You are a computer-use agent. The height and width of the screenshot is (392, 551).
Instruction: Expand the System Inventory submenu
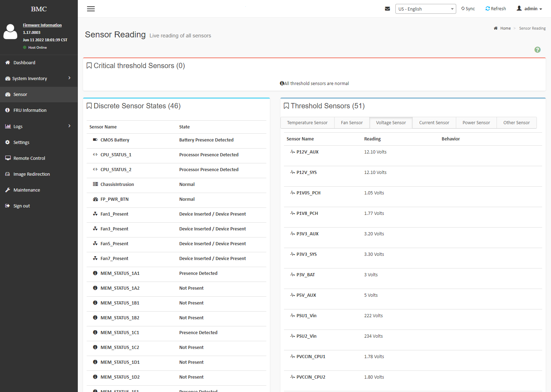(x=69, y=78)
